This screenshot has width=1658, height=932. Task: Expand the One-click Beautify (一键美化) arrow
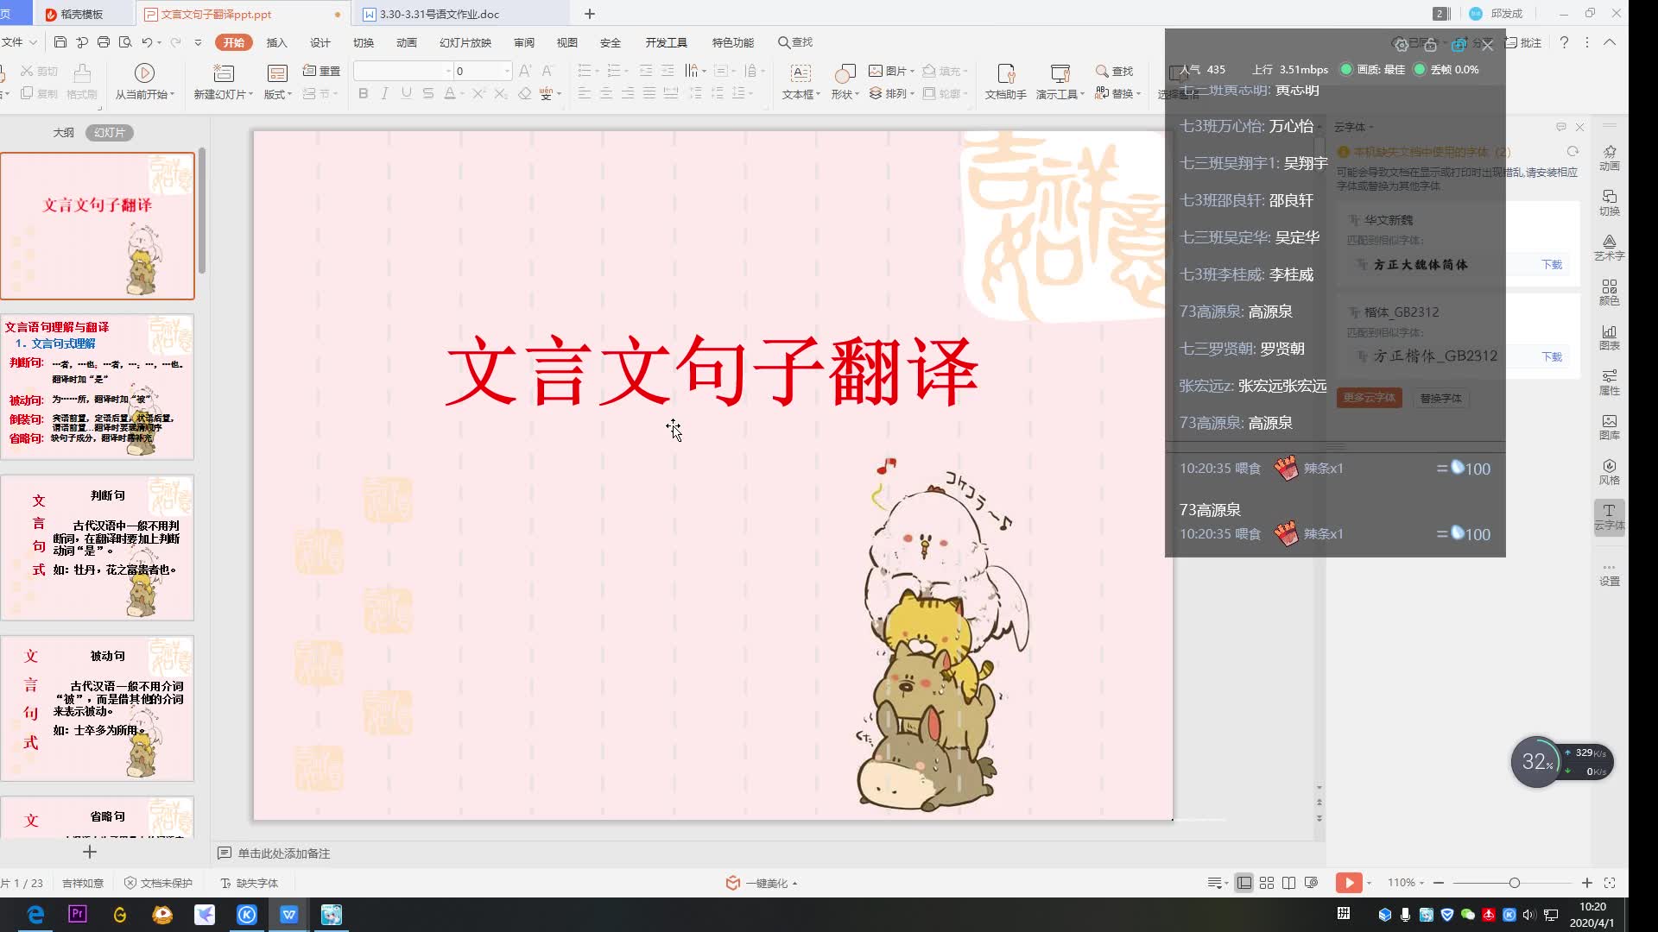(794, 883)
